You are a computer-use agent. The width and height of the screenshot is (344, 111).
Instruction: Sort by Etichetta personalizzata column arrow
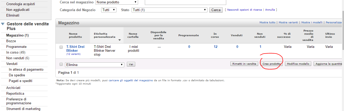(x=119, y=40)
